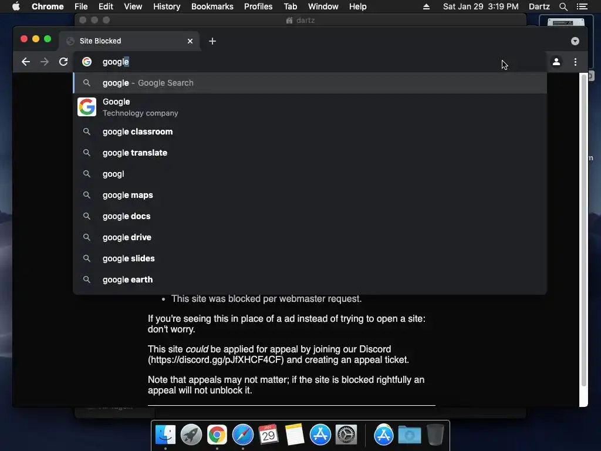Go back using the back arrow
This screenshot has width=601, height=451.
click(x=26, y=62)
